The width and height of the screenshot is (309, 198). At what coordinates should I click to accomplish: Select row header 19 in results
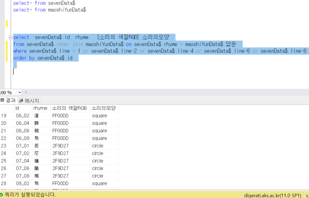point(7,116)
